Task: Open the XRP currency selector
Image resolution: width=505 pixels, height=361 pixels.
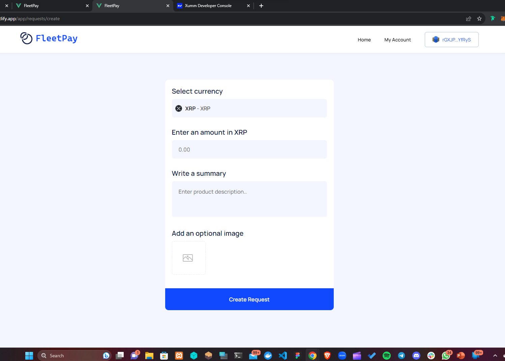Action: [x=249, y=108]
